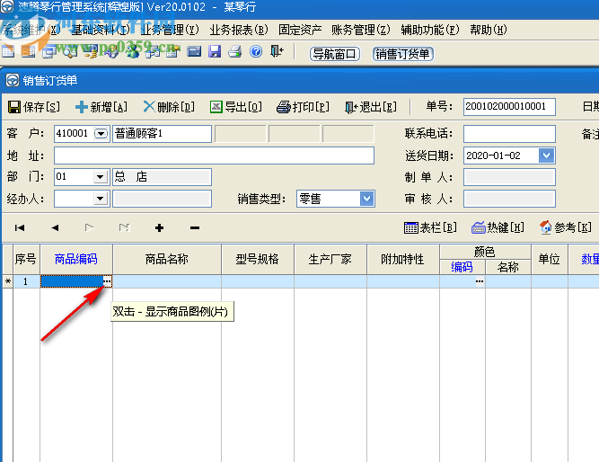The width and height of the screenshot is (599, 462).
Task: Click the 商品编码 column header
Action: tap(76, 259)
